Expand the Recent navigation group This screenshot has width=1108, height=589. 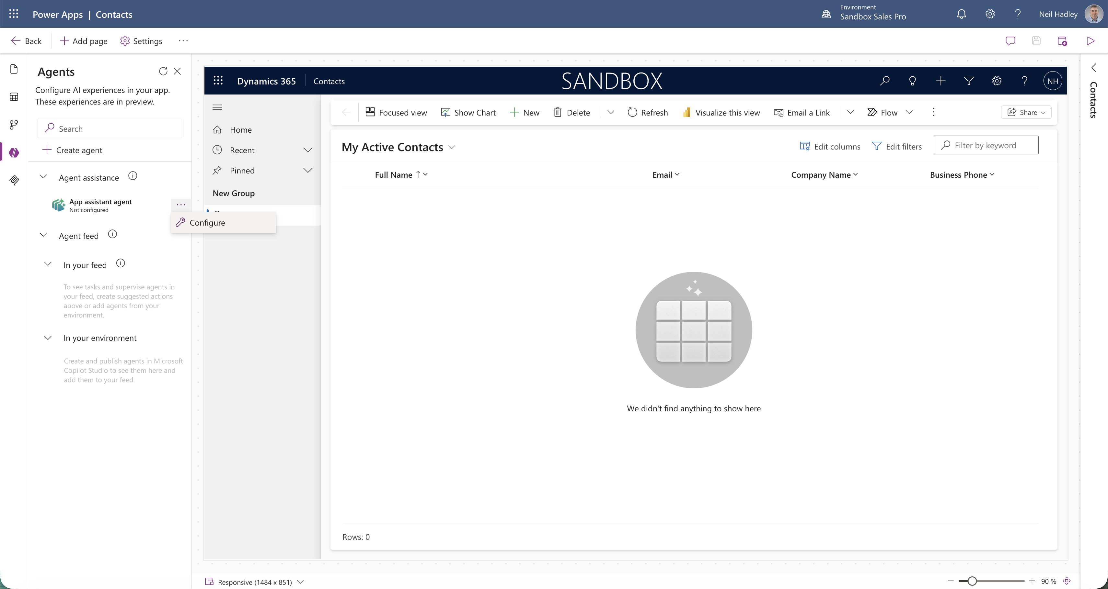tap(307, 150)
